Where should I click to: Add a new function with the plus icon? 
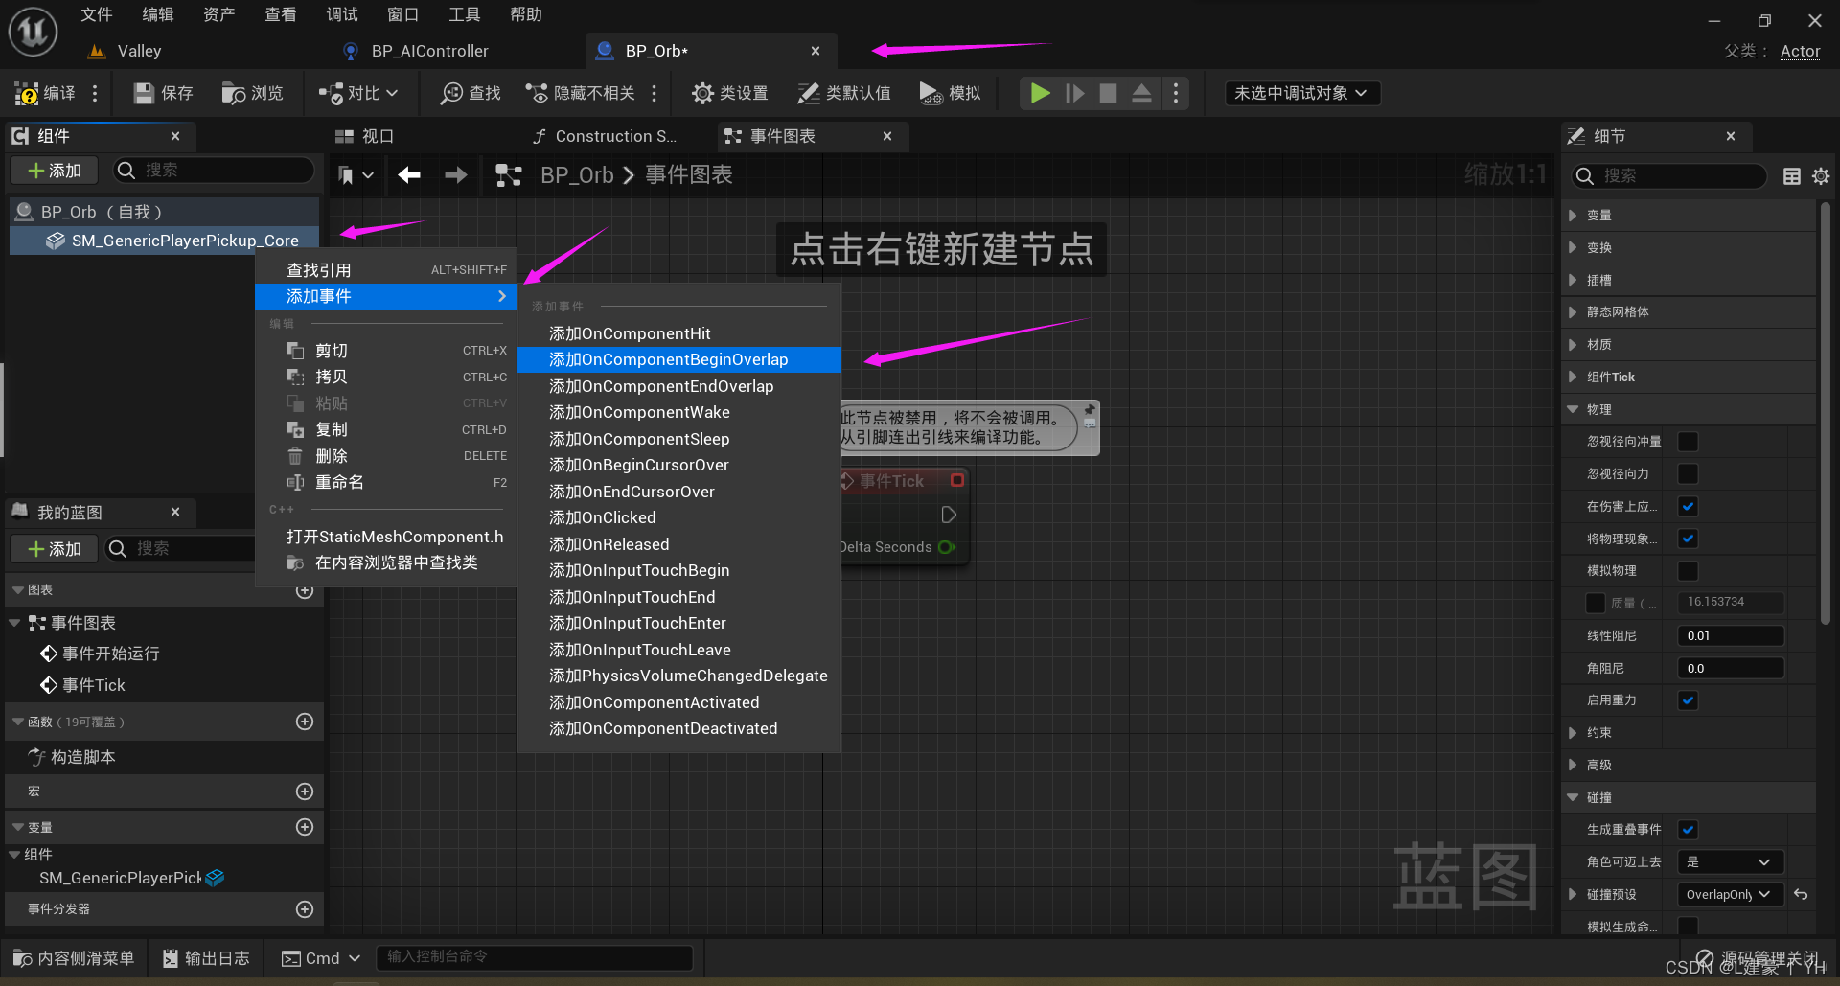[305, 722]
